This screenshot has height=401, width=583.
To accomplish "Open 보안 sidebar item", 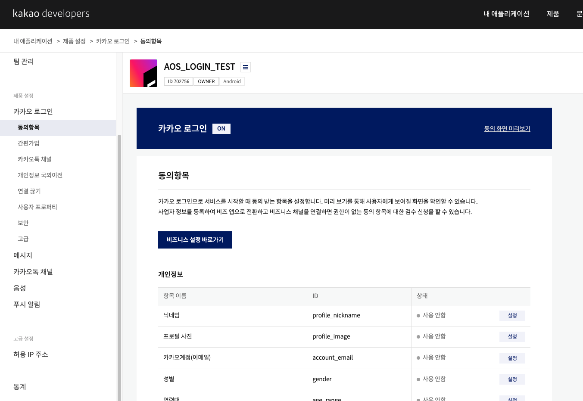I will [23, 223].
